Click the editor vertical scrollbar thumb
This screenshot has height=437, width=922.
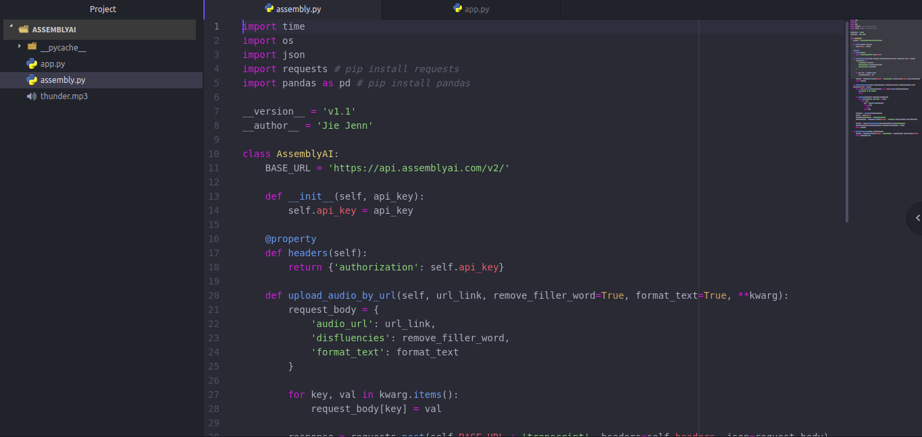click(847, 121)
